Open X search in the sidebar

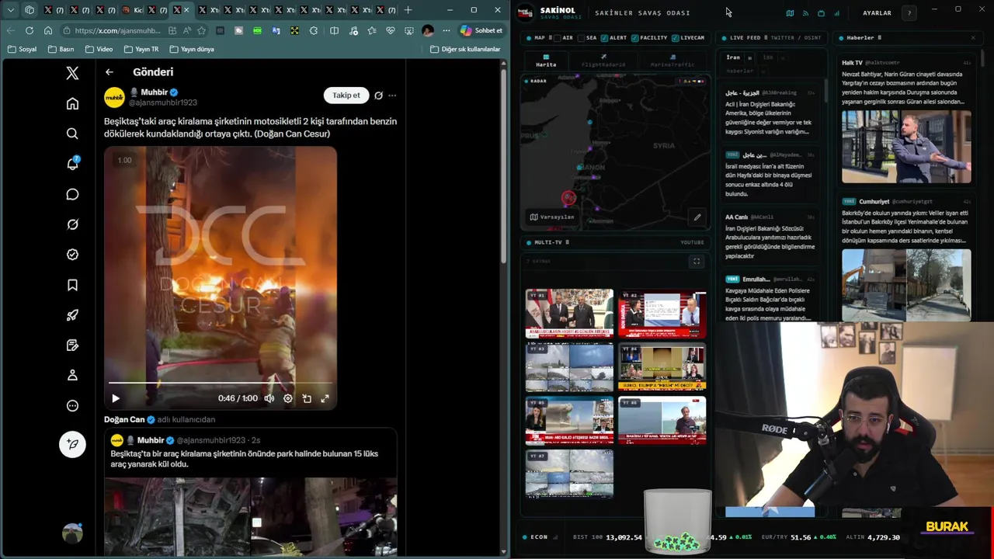[72, 134]
